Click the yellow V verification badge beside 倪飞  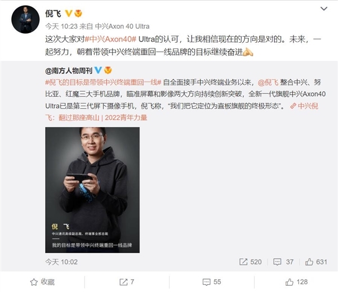[69, 14]
